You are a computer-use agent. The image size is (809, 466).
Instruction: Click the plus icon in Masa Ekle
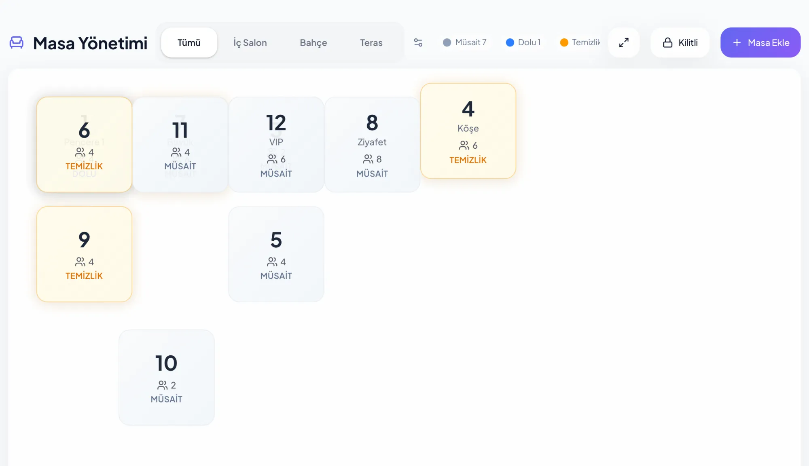click(x=737, y=42)
